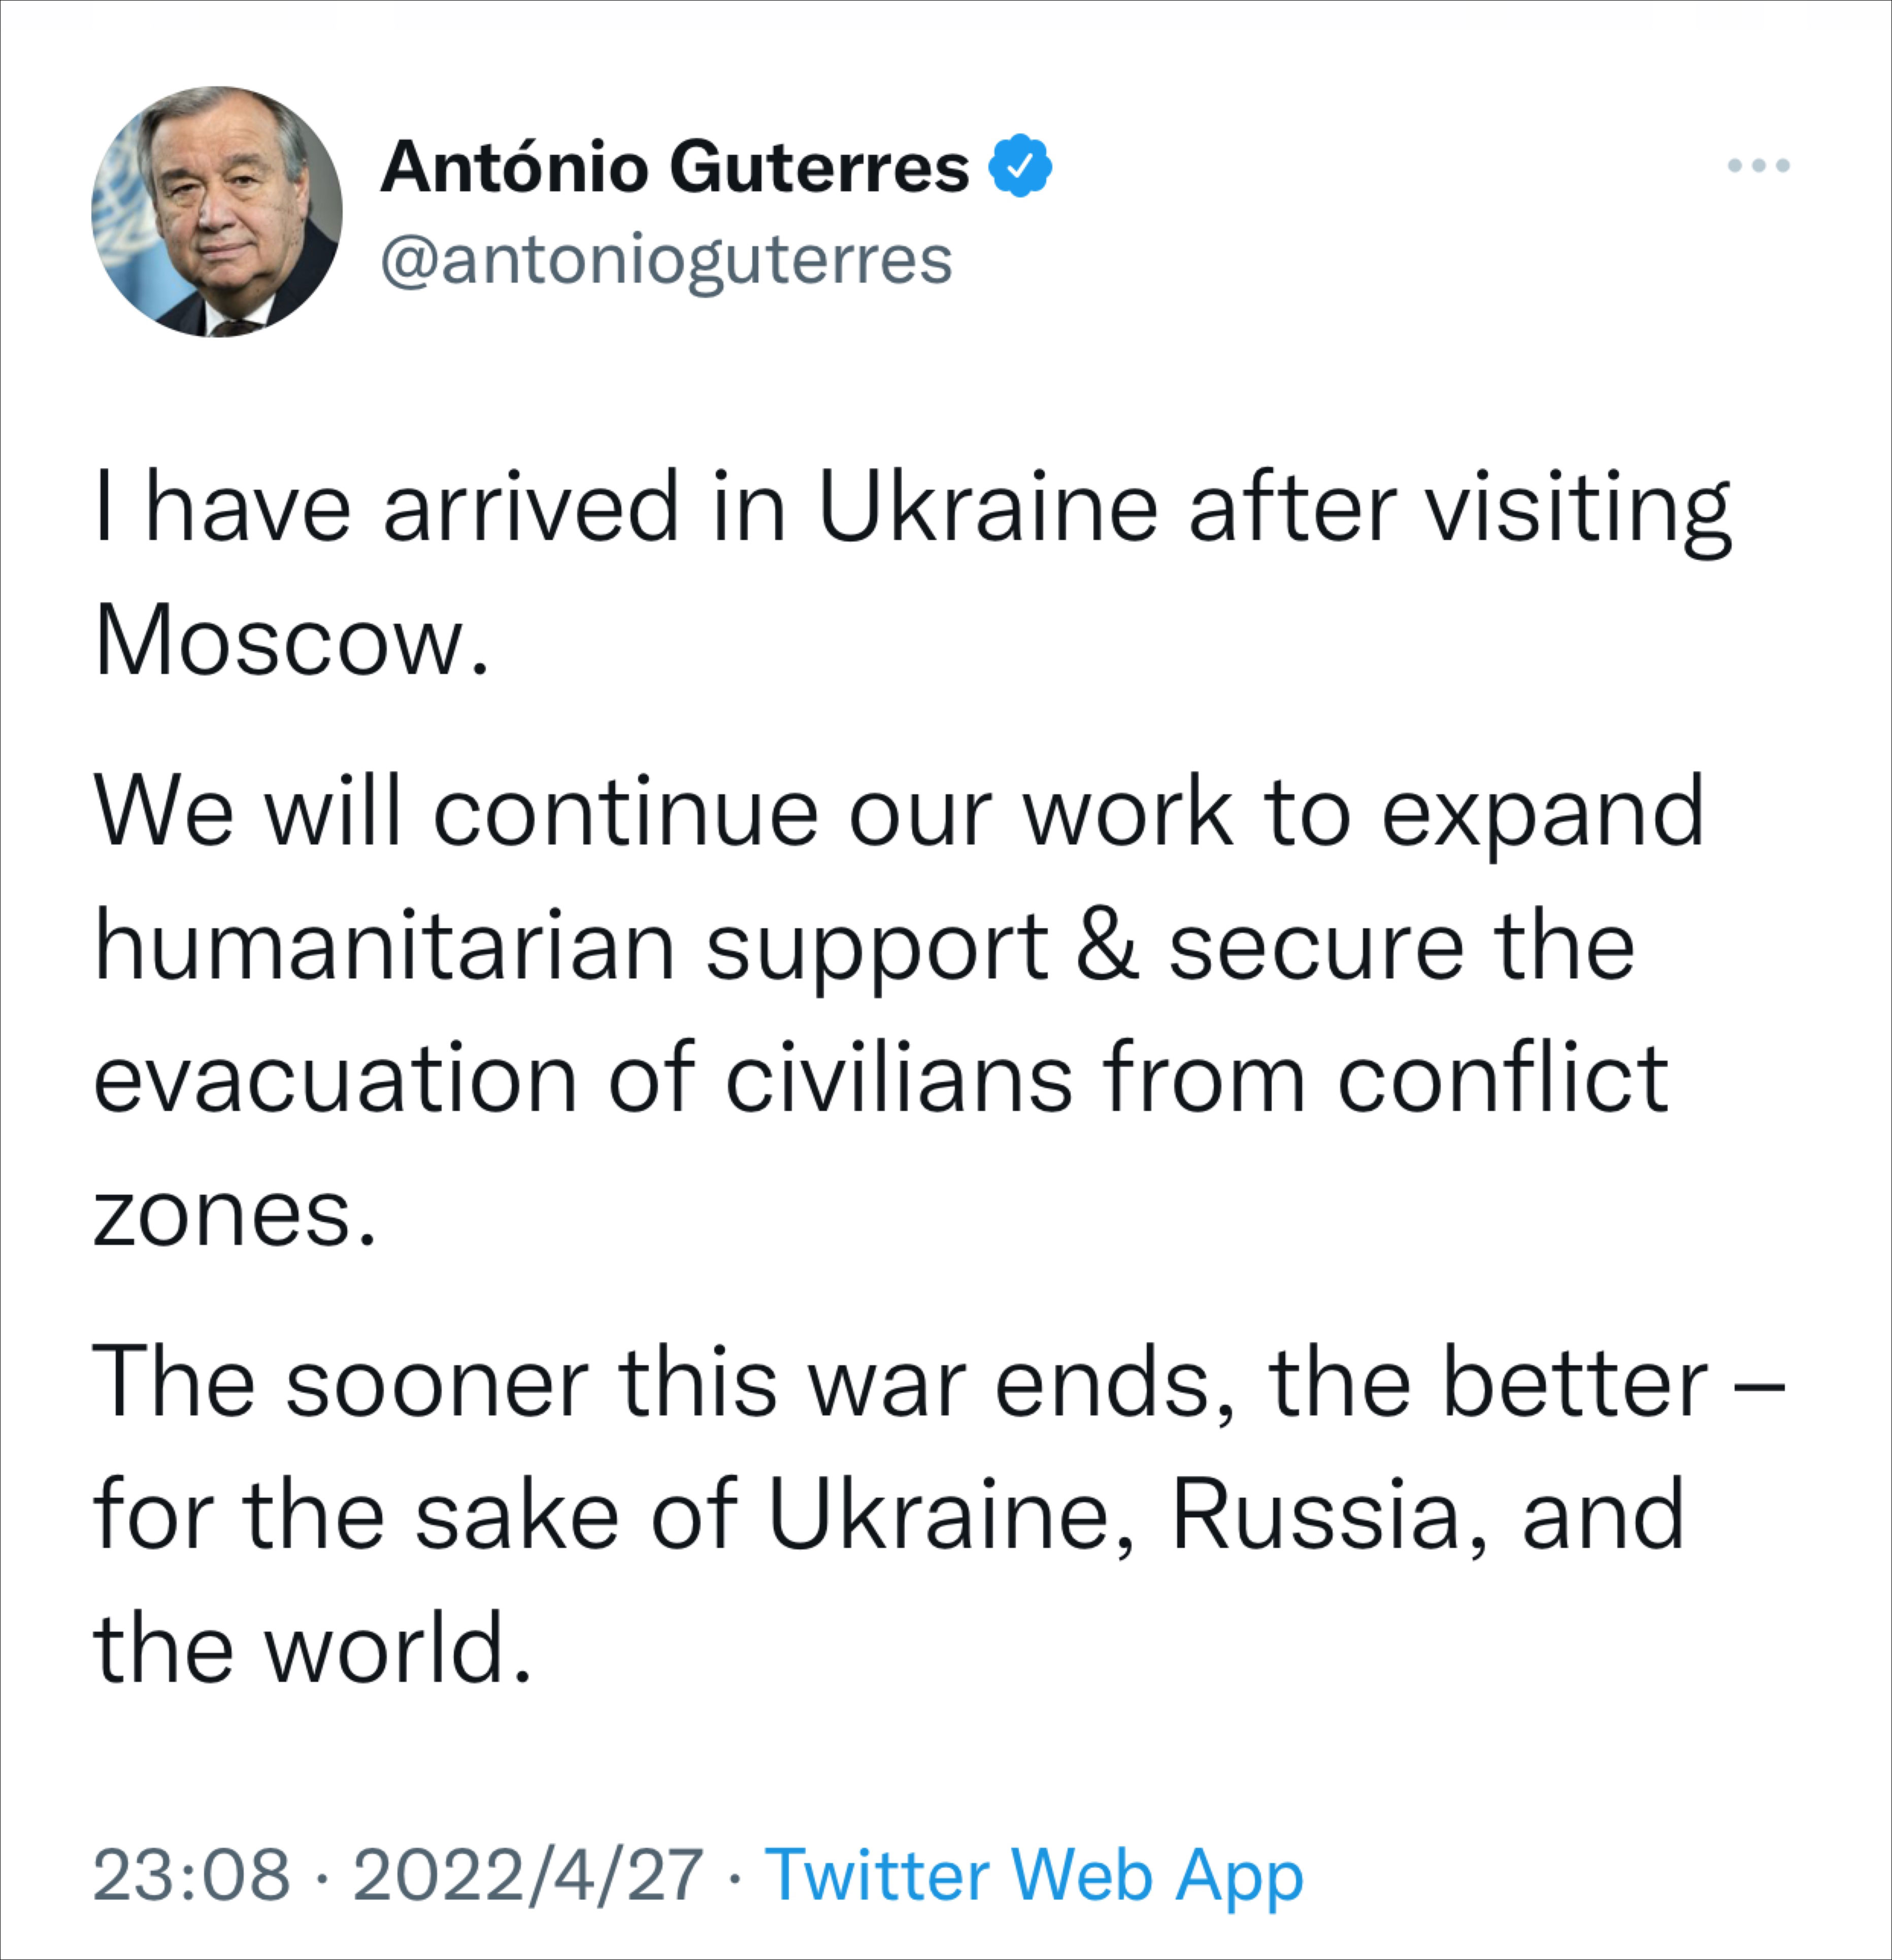Click the António Guterres display name
Image resolution: width=1892 pixels, height=1960 pixels.
pos(674,166)
